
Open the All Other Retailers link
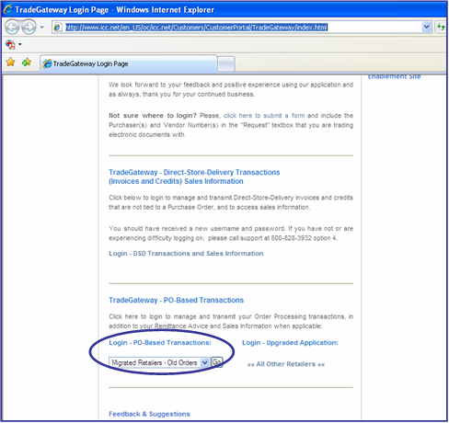coord(286,364)
